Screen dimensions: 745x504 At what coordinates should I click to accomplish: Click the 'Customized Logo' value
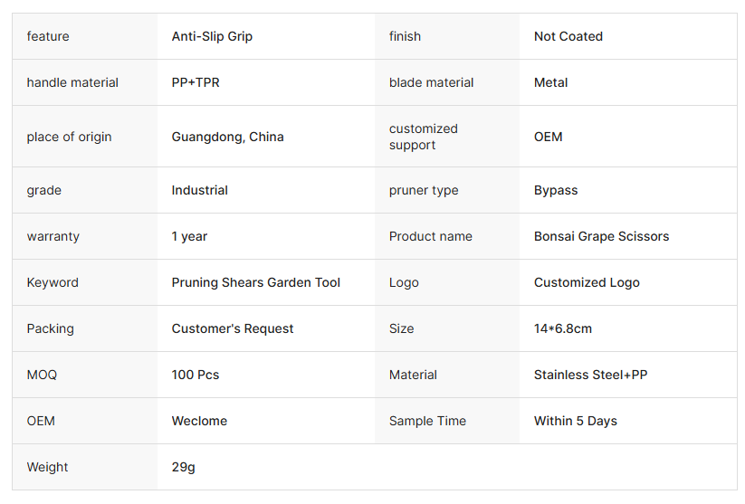pyautogui.click(x=587, y=282)
